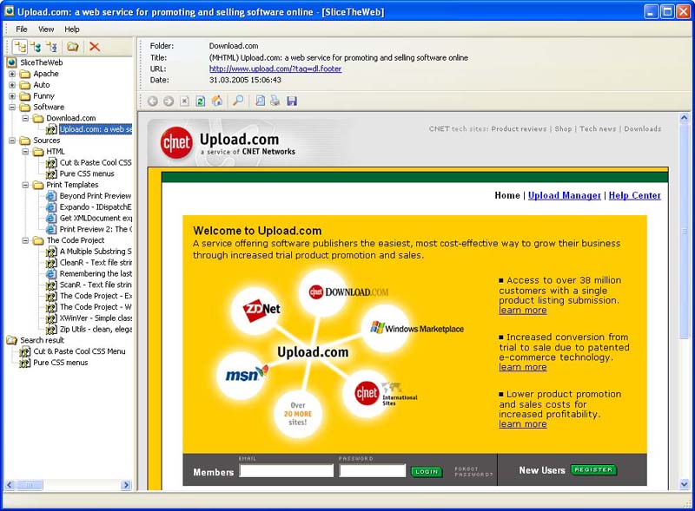This screenshot has width=695, height=511.
Task: Collapse the Download.com folder
Action: click(26, 118)
